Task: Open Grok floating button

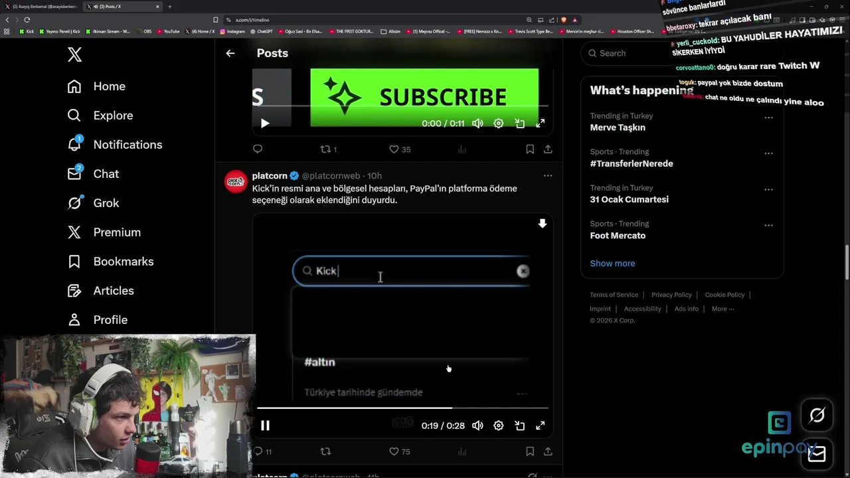Action: [x=817, y=416]
